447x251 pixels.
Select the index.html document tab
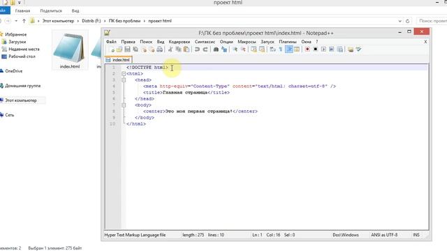[x=118, y=60]
